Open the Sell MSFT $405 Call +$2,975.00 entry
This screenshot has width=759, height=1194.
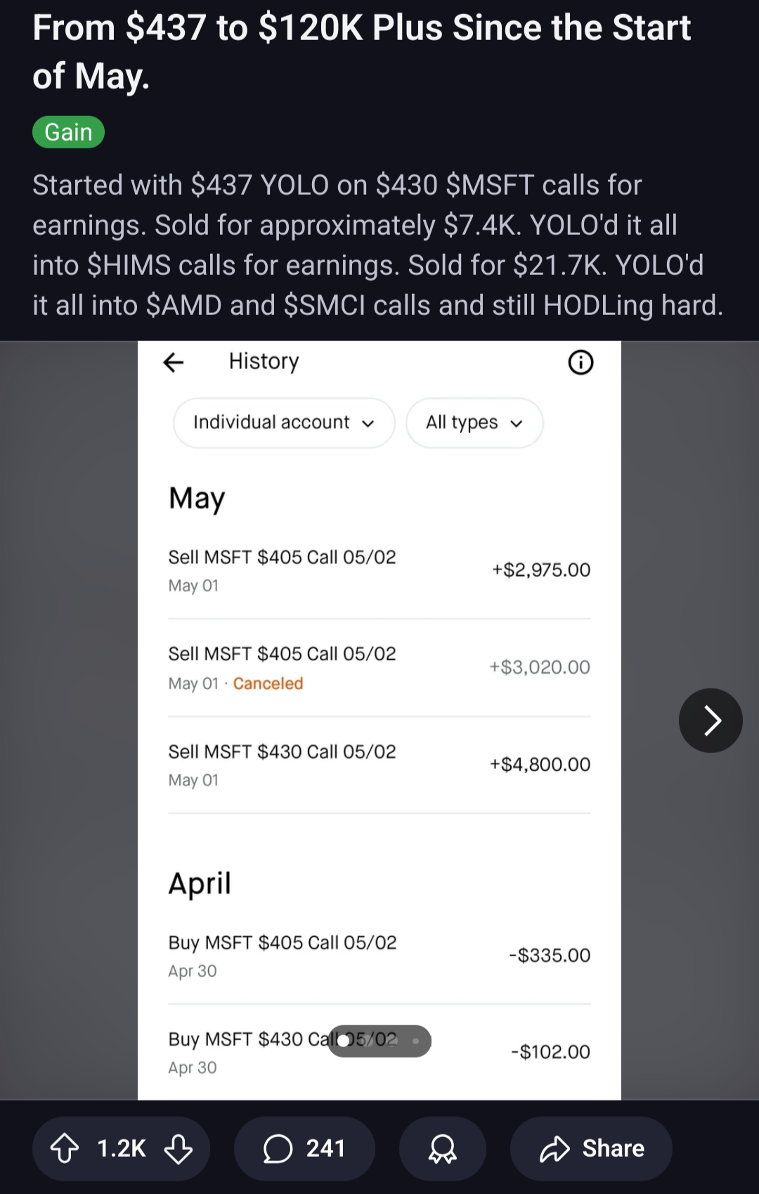[x=379, y=571]
